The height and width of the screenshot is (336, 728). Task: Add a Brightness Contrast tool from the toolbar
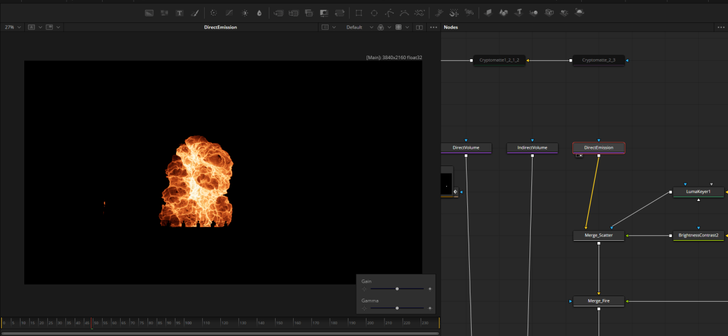pyautogui.click(x=245, y=12)
